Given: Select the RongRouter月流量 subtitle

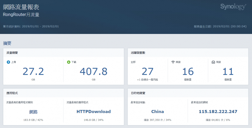Looking at the screenshot, I should tap(21, 15).
